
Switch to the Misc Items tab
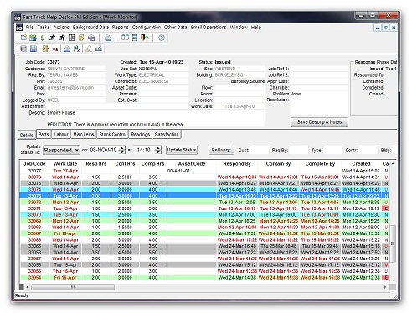click(84, 135)
